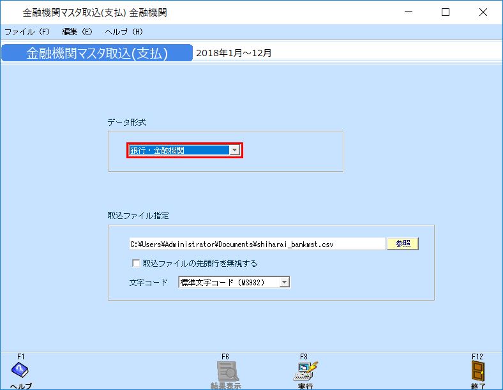Screen dimensions: 503x390
Task: Open the ヘルプ(H) menu
Action: [x=123, y=32]
